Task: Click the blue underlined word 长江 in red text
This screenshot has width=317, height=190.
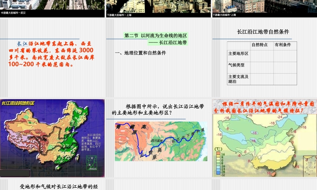Action: coord(22,44)
